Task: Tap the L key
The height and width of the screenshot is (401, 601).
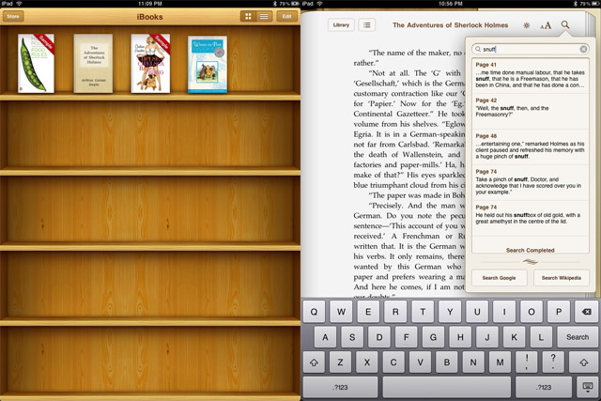Action: 541,337
